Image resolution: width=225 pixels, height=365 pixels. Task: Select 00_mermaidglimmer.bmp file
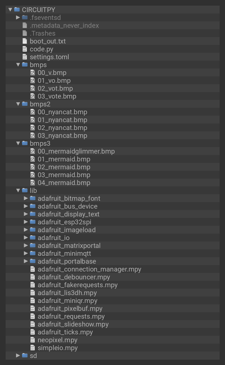76,151
